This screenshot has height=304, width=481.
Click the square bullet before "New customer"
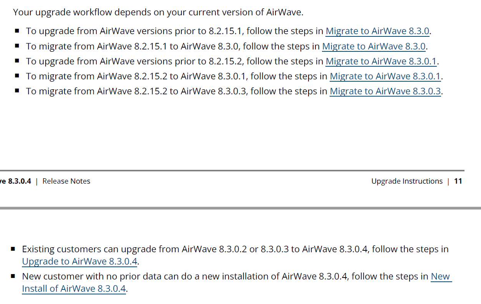[13, 276]
